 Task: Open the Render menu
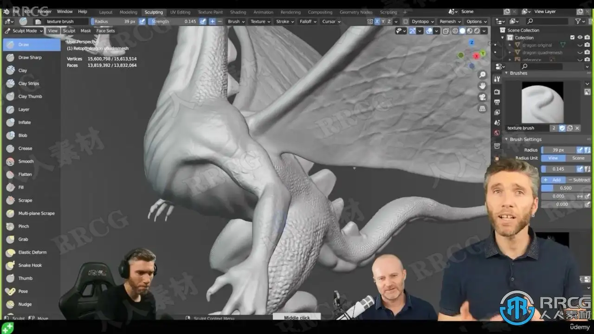45,12
